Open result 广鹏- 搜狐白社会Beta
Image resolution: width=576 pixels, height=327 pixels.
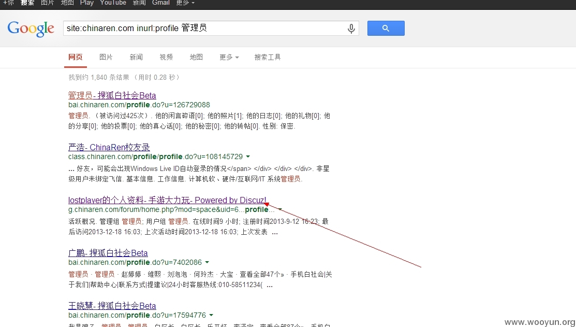[108, 253]
